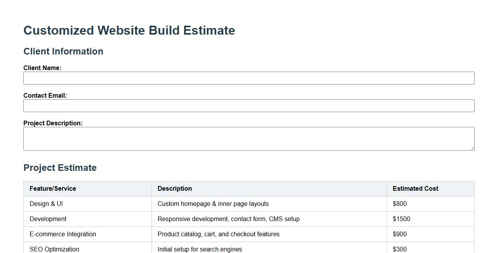Click the Custom homepage & inner page layouts description
Viewport: 498px width, 253px height.
click(213, 204)
